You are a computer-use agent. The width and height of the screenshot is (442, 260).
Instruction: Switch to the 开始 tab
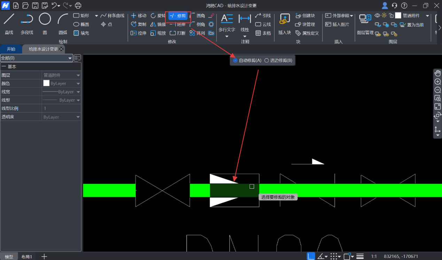pyautogui.click(x=11, y=49)
